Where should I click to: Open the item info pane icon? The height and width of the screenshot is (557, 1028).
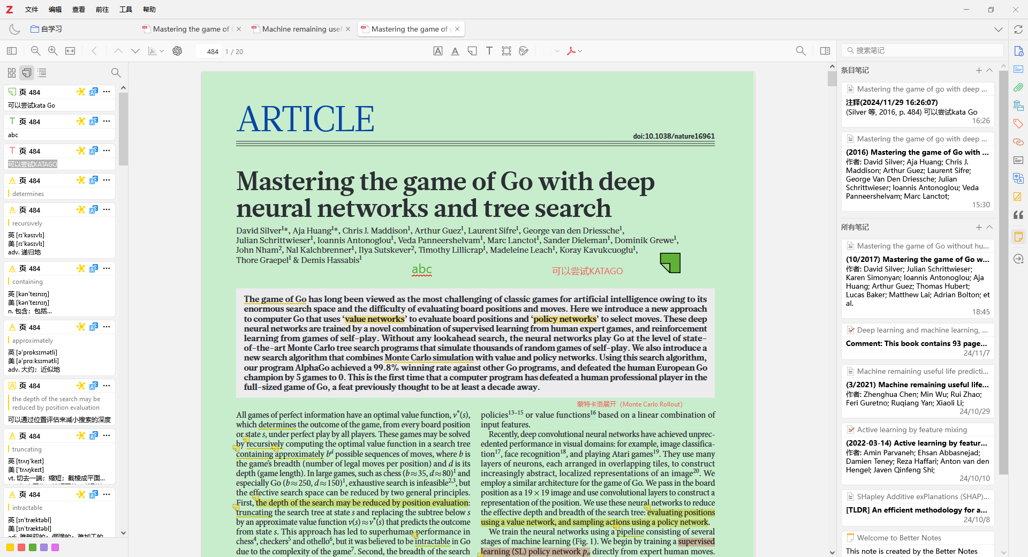pos(1018,51)
